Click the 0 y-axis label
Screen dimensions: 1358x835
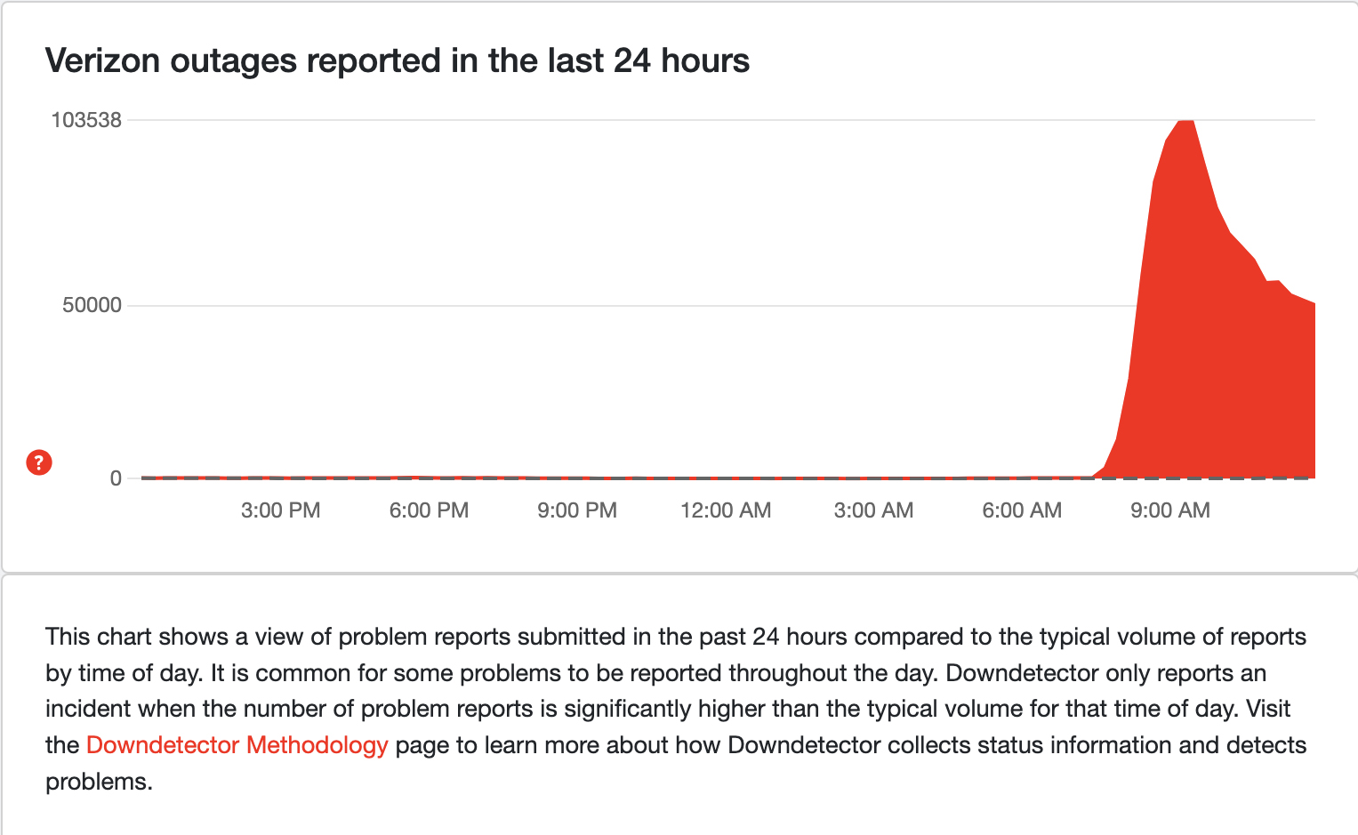tap(116, 478)
